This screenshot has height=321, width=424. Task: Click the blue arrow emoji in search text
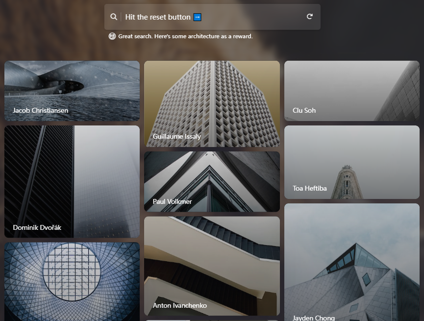pos(198,17)
